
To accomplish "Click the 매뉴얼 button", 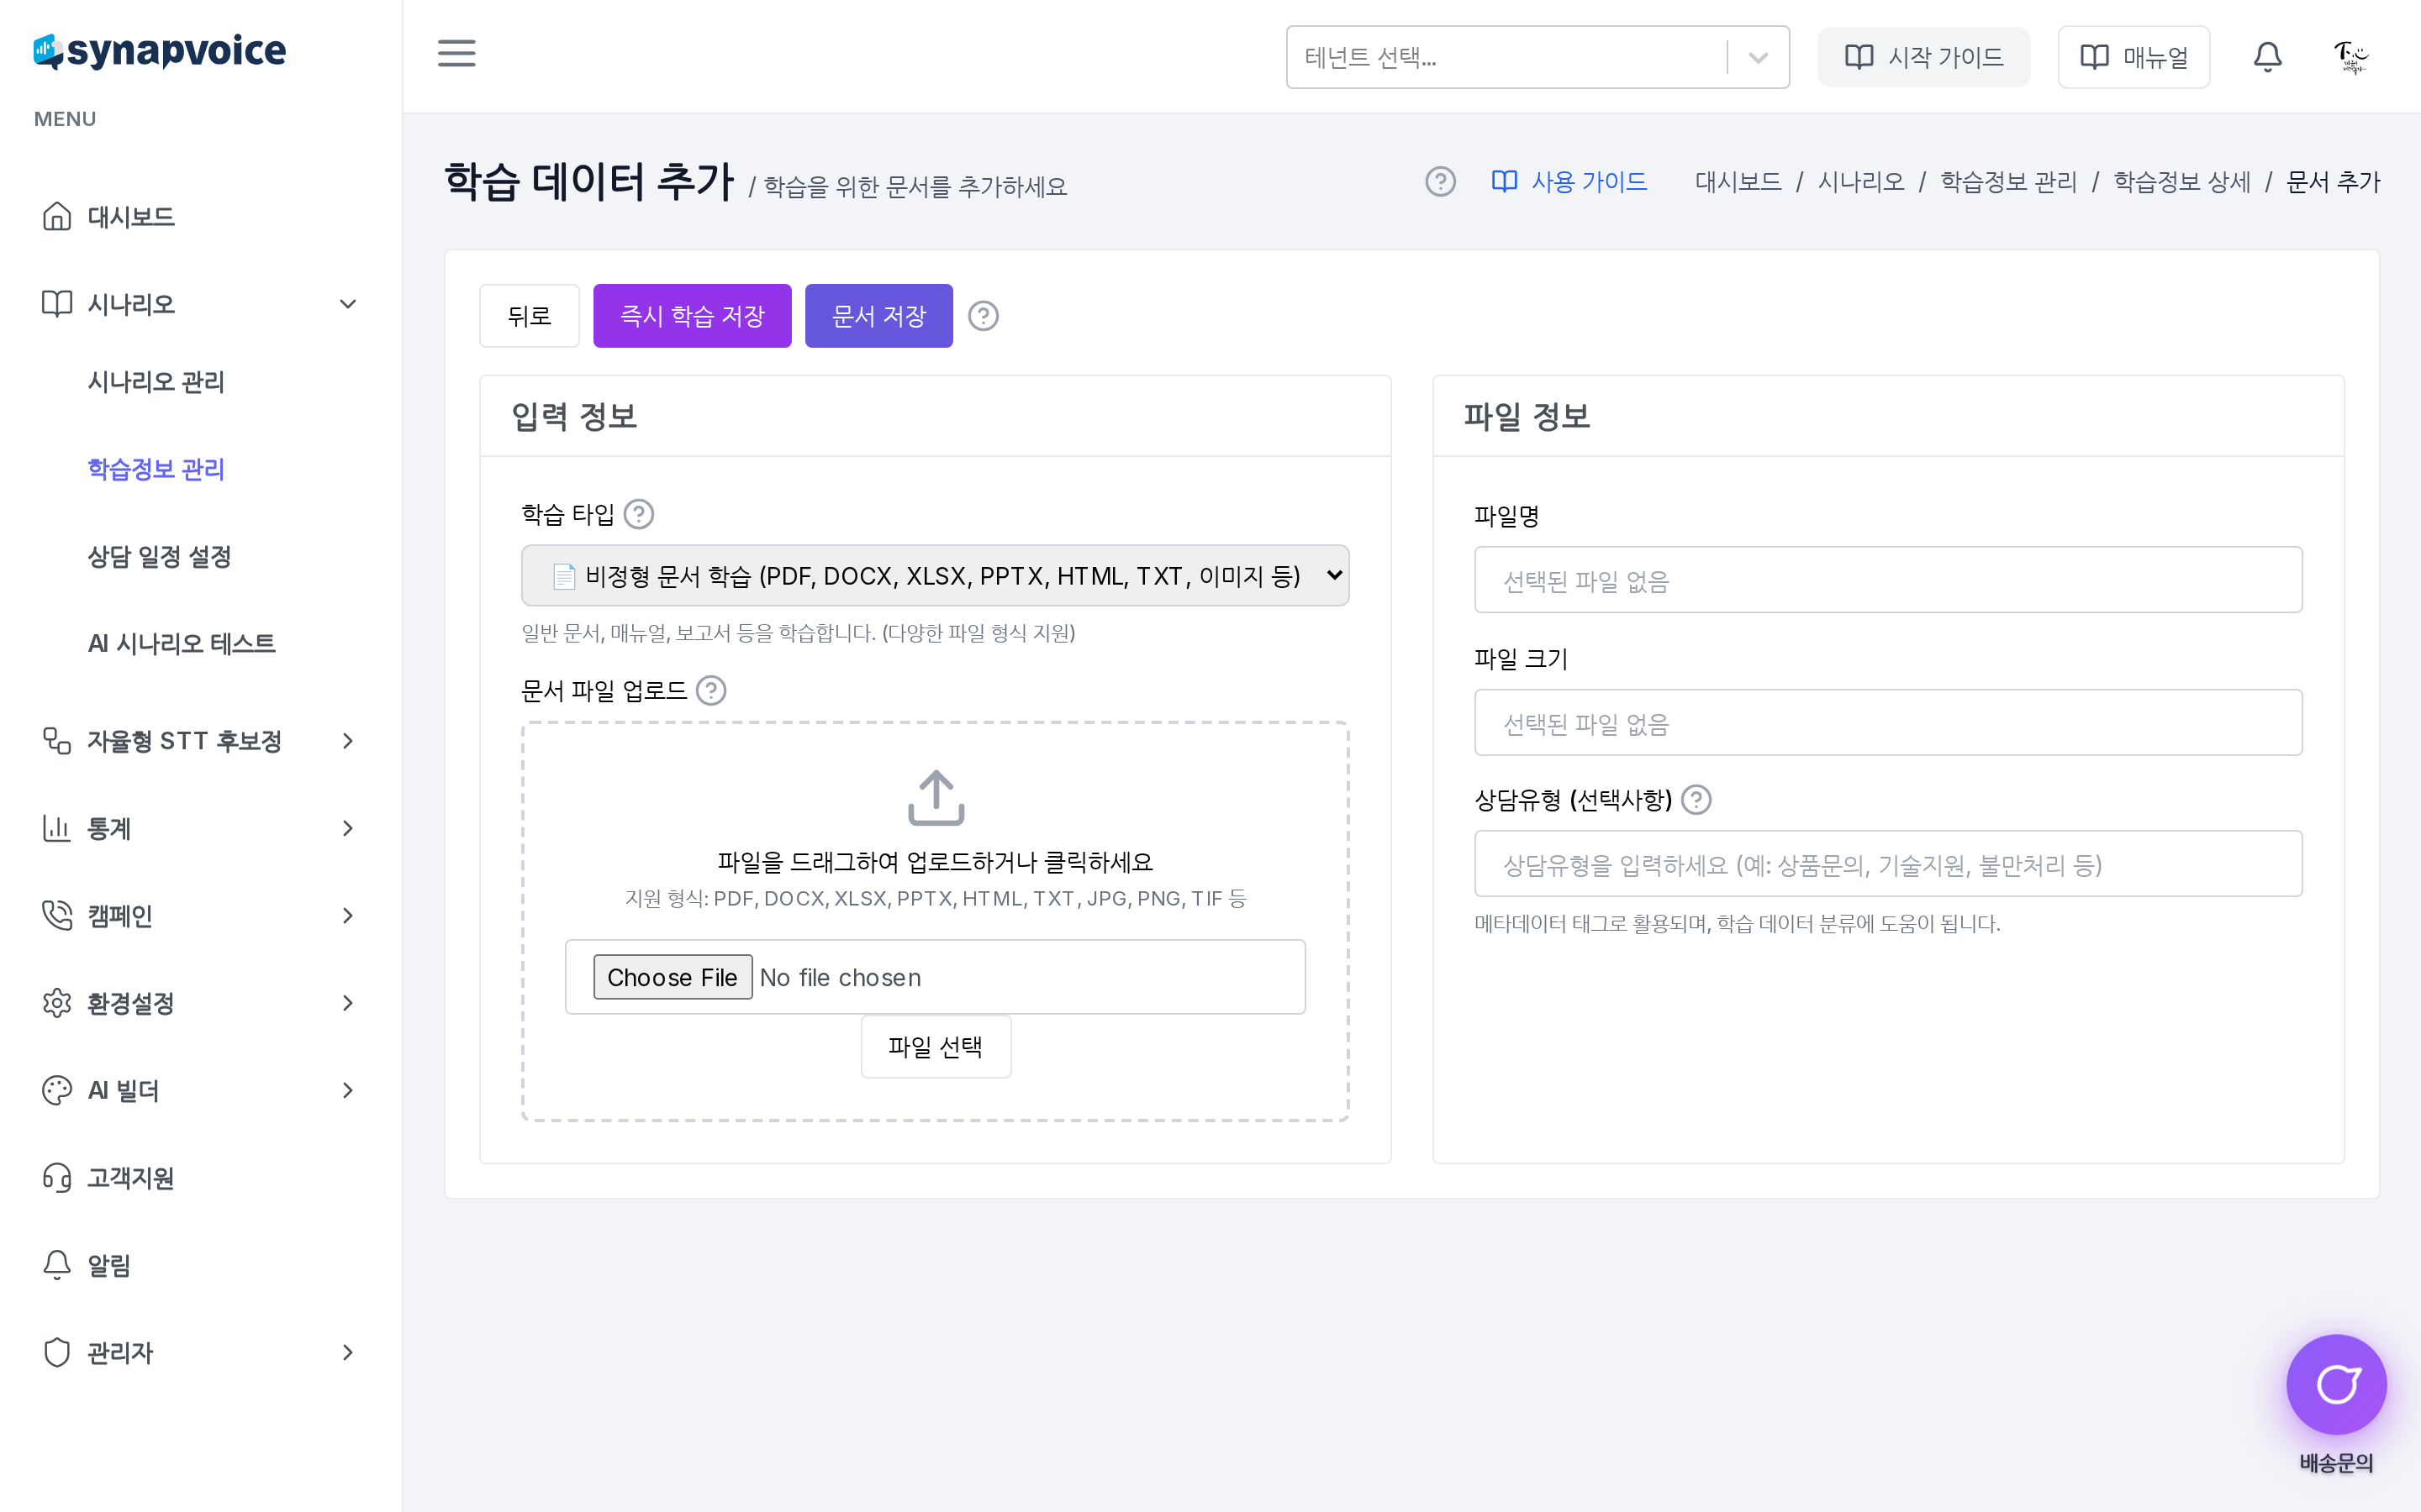I will [x=2133, y=57].
